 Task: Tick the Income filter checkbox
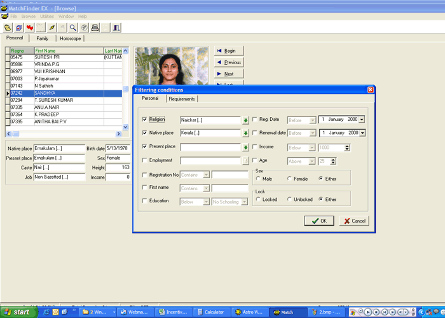(x=255, y=147)
